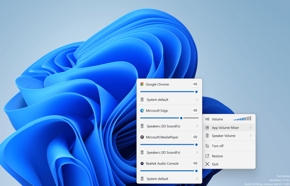Click the Microsoft Edge app icon
Screen dimensions: 290x186
click(142, 110)
